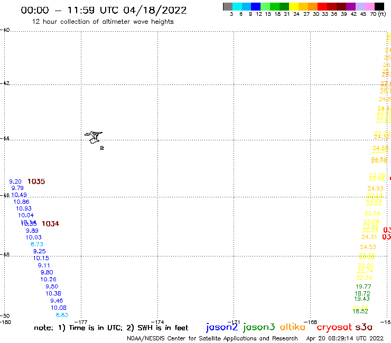Select the lavender color scale swatch
The width and height of the screenshot is (391, 343).
tap(360, 6)
